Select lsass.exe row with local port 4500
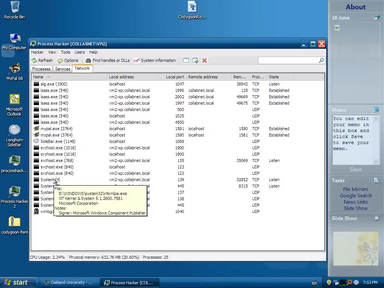384x288 pixels. click(177, 122)
